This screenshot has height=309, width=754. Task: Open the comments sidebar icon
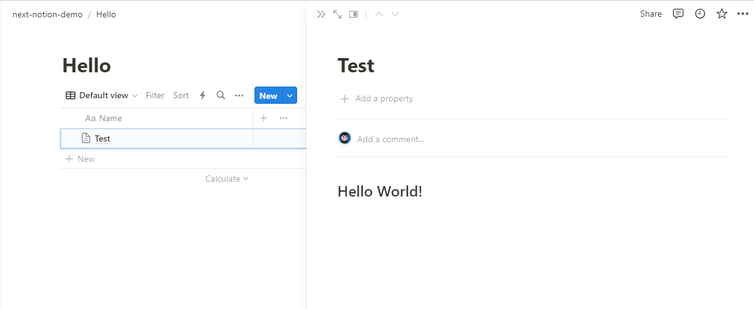point(678,14)
